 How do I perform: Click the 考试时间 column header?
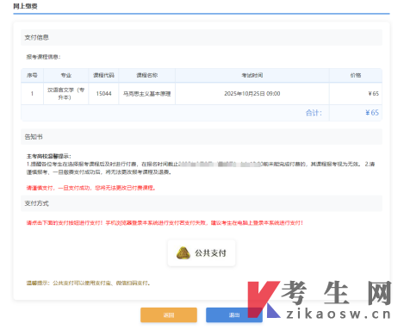pyautogui.click(x=252, y=75)
